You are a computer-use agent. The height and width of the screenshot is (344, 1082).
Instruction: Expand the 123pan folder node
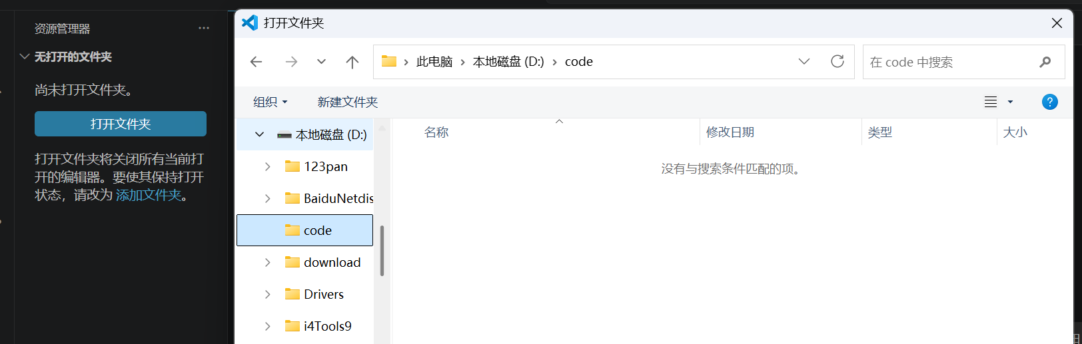267,166
